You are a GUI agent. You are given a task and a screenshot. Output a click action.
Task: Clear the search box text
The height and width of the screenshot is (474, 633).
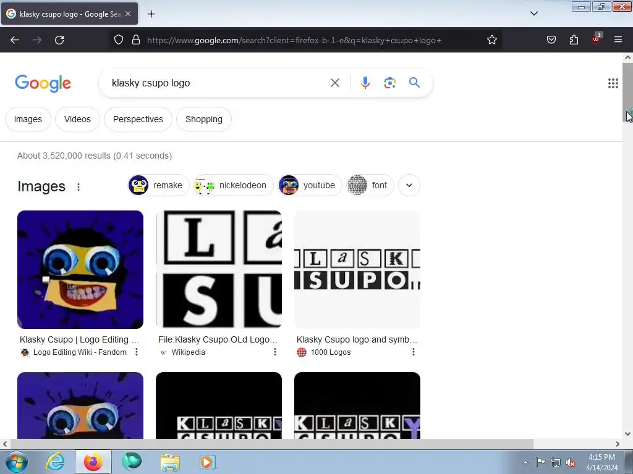(334, 83)
